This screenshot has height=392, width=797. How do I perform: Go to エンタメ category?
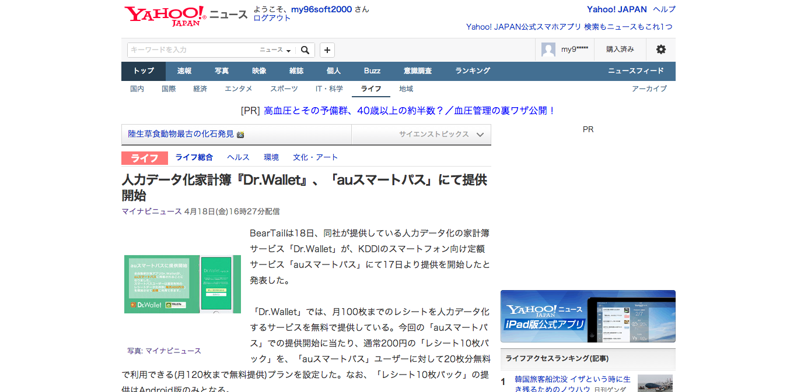239,89
